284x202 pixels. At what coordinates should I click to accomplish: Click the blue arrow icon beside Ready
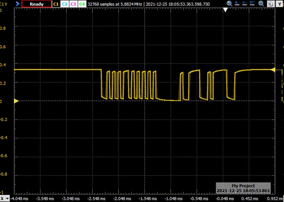(18, 4)
